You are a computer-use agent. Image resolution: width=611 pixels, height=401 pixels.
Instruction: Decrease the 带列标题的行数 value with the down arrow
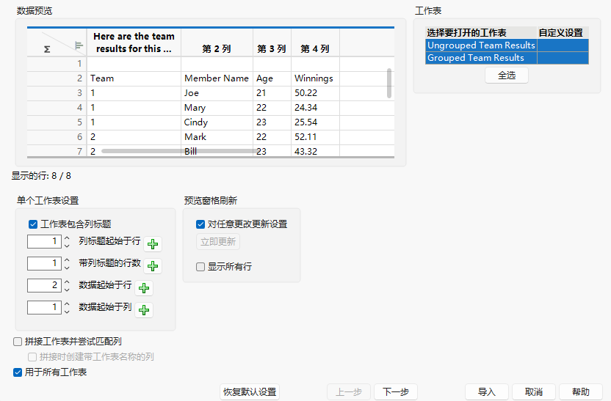(67, 267)
